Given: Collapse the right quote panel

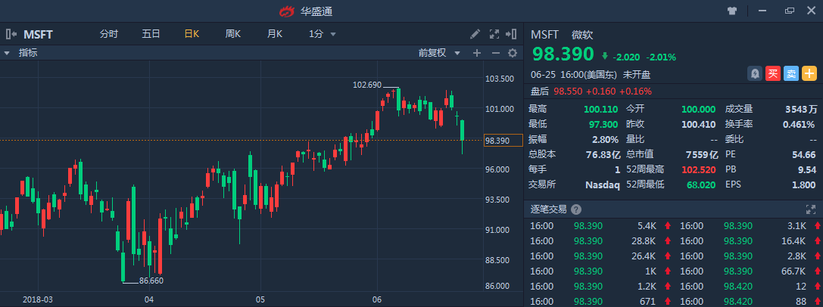Looking at the screenshot, I should pyautogui.click(x=511, y=34).
